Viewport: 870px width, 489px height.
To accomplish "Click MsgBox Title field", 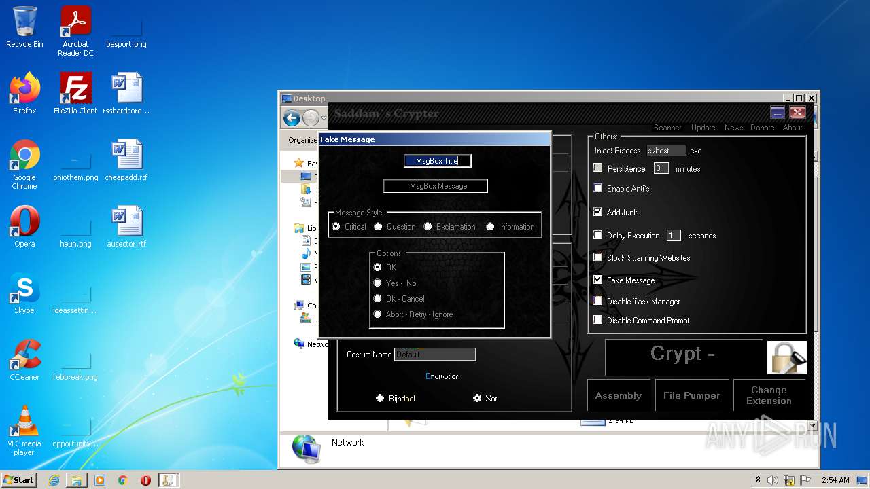I will 437,161.
